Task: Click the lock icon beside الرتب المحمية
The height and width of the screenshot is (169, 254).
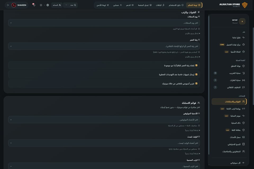Action: pos(199,160)
